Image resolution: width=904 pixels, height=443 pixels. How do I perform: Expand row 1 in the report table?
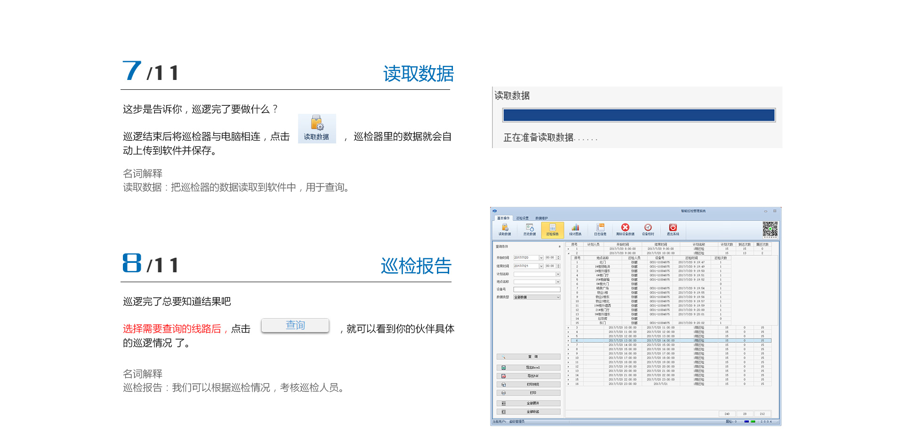point(568,249)
